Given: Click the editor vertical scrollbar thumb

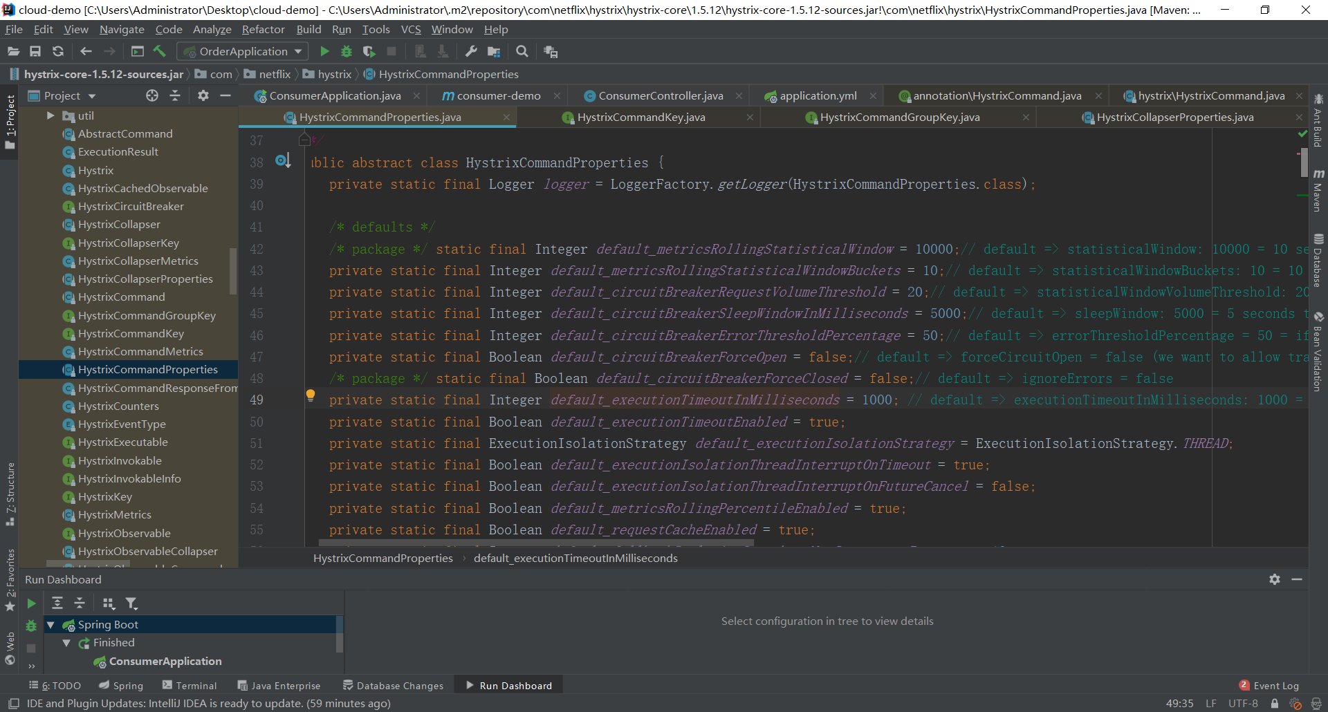Looking at the screenshot, I should [x=1304, y=163].
